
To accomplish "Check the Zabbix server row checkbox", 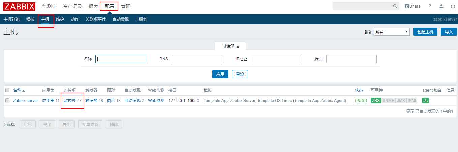I will pyautogui.click(x=7, y=100).
